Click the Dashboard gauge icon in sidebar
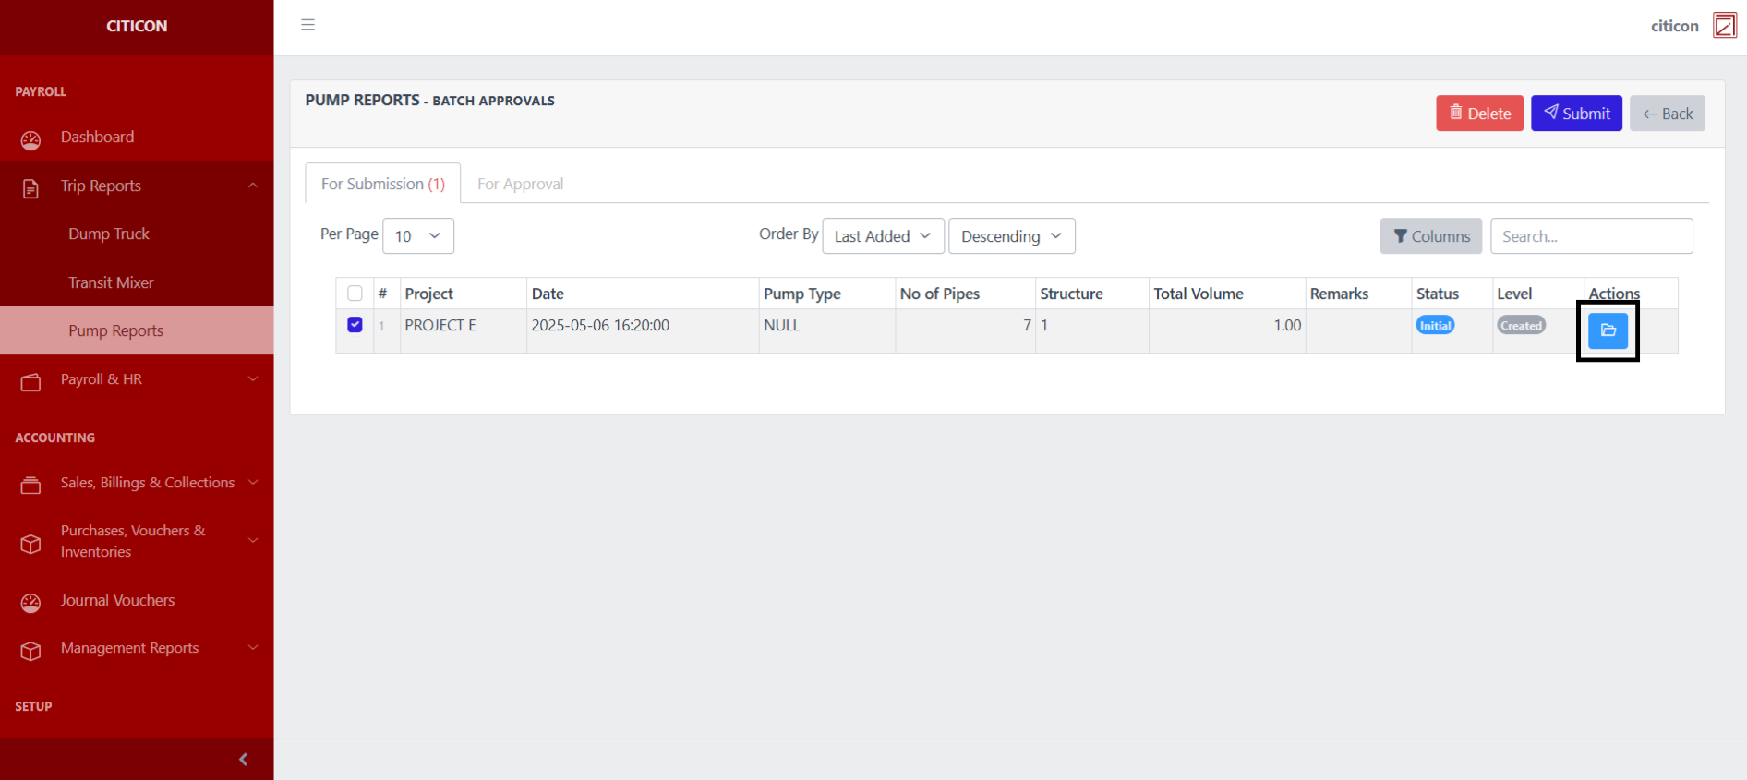The height and width of the screenshot is (780, 1747). pyautogui.click(x=30, y=139)
